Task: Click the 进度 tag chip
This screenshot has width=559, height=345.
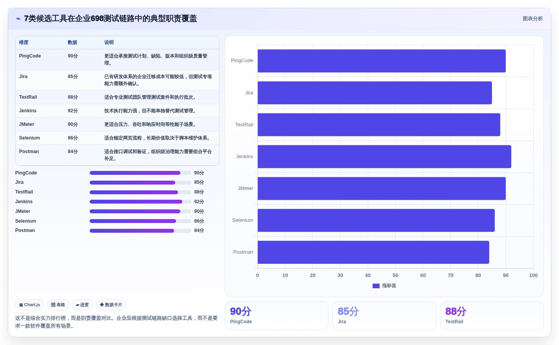Action: 82,305
